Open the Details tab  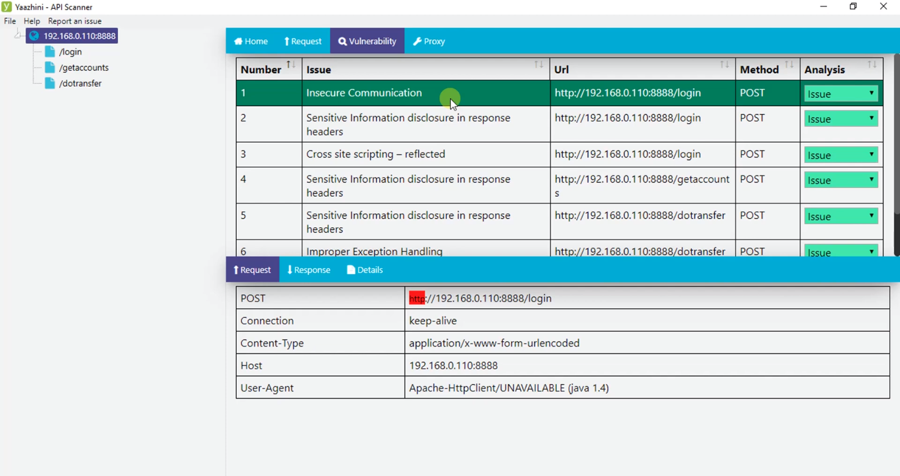[364, 270]
